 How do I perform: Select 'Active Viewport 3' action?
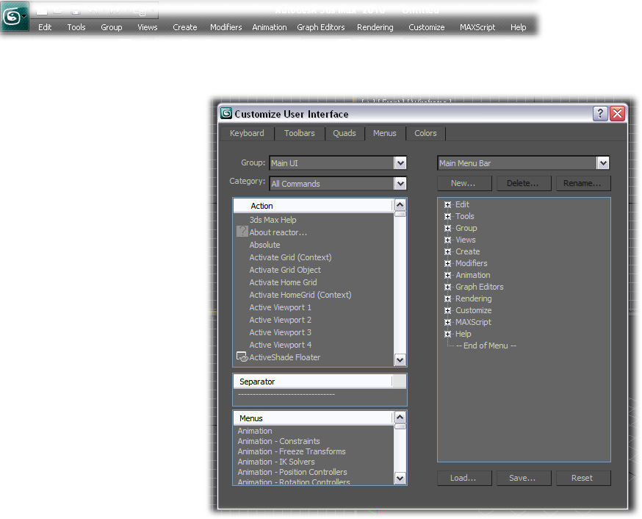coord(280,332)
